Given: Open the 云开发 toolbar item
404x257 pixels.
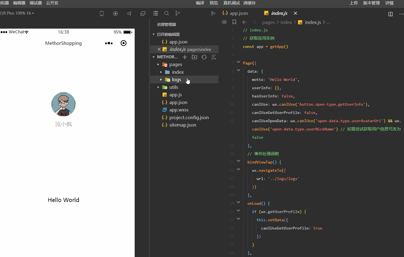Looking at the screenshot, I should click(52, 3).
